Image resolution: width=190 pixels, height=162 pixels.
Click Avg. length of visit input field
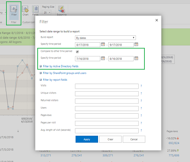(x=107, y=131)
